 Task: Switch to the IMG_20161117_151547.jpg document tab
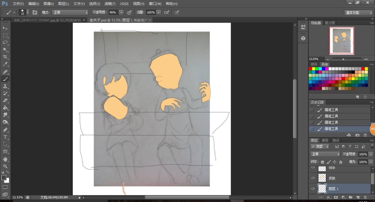pyautogui.click(x=47, y=20)
